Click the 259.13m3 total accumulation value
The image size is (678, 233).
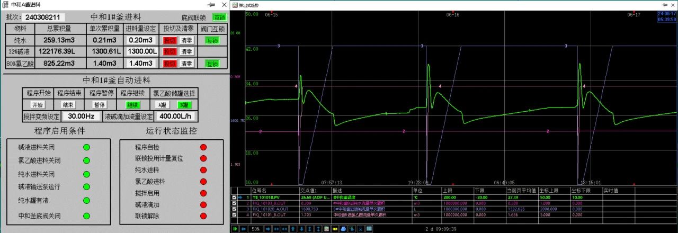(59, 40)
